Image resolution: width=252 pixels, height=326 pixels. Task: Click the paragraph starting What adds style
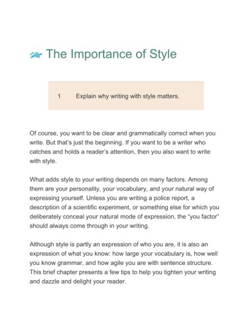(124, 203)
